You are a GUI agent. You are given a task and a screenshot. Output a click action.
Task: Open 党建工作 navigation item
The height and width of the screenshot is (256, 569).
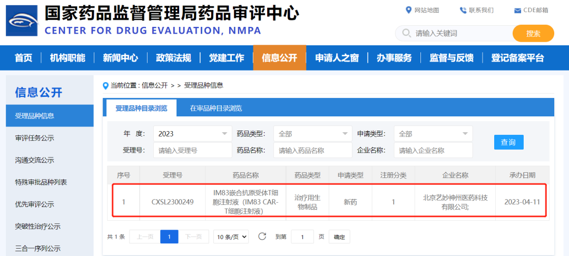(x=227, y=57)
